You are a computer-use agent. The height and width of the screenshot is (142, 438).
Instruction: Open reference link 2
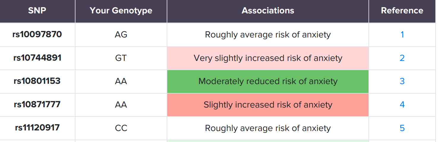[x=402, y=58]
